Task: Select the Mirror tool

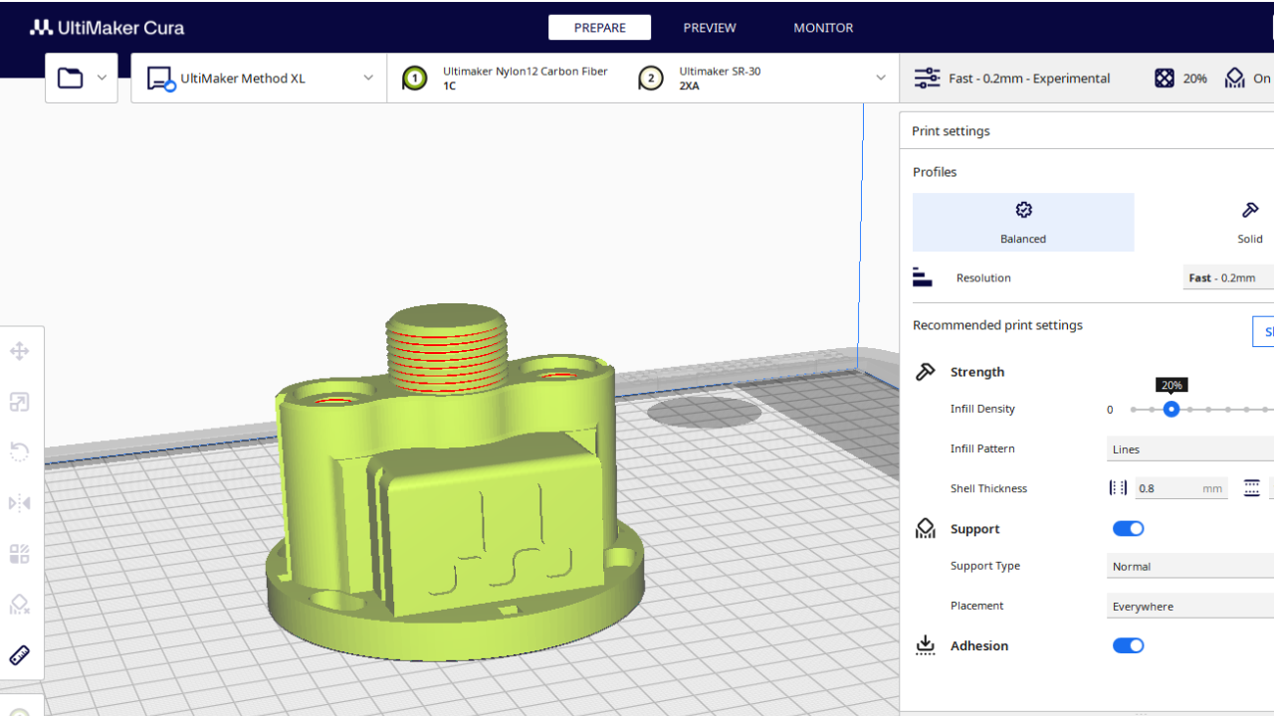Action: click(18, 503)
